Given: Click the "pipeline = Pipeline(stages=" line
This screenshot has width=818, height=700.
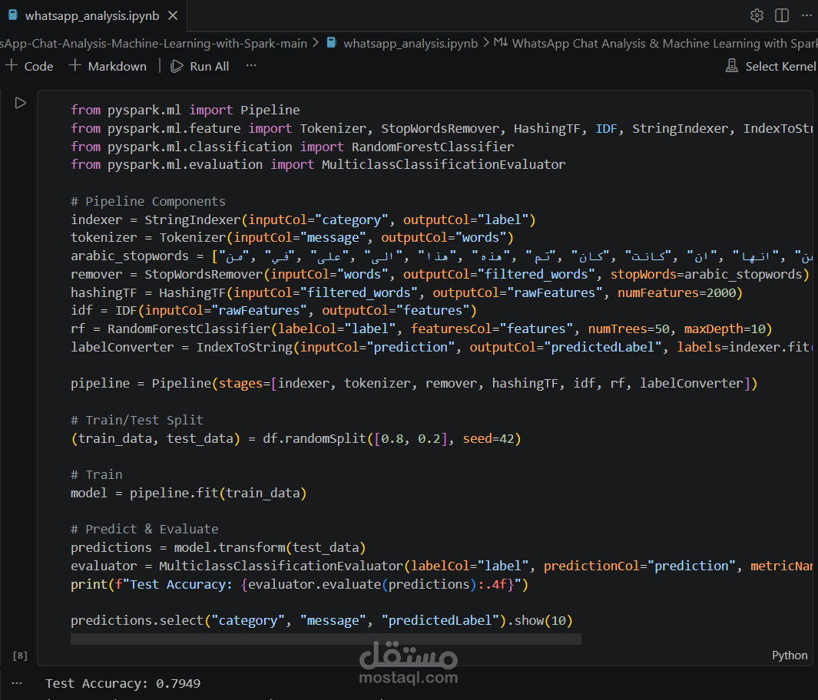Looking at the screenshot, I should (x=414, y=384).
